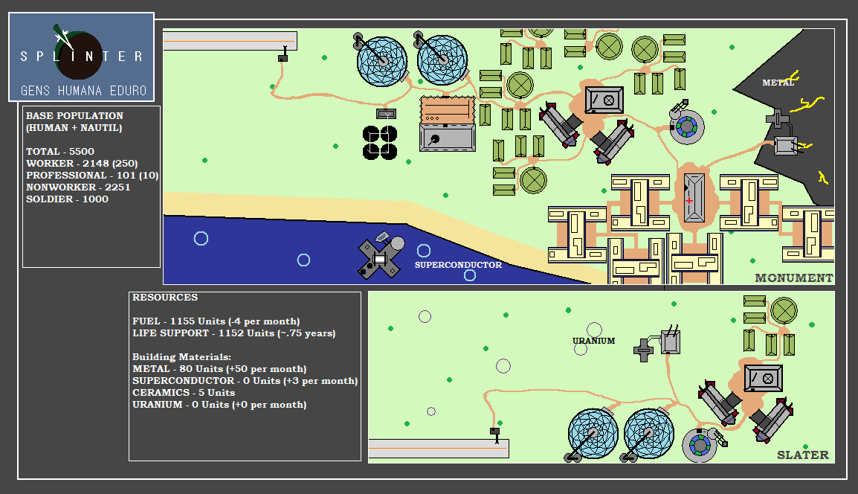Open the SLATER map label

pyautogui.click(x=802, y=455)
